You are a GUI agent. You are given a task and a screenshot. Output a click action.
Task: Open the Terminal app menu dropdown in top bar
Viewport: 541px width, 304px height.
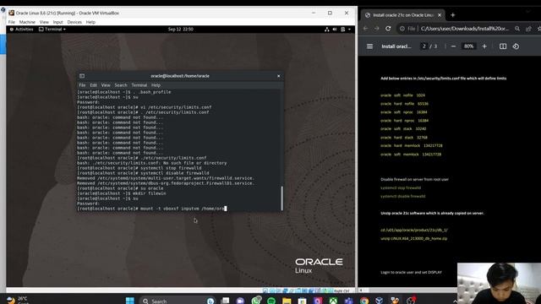52,30
